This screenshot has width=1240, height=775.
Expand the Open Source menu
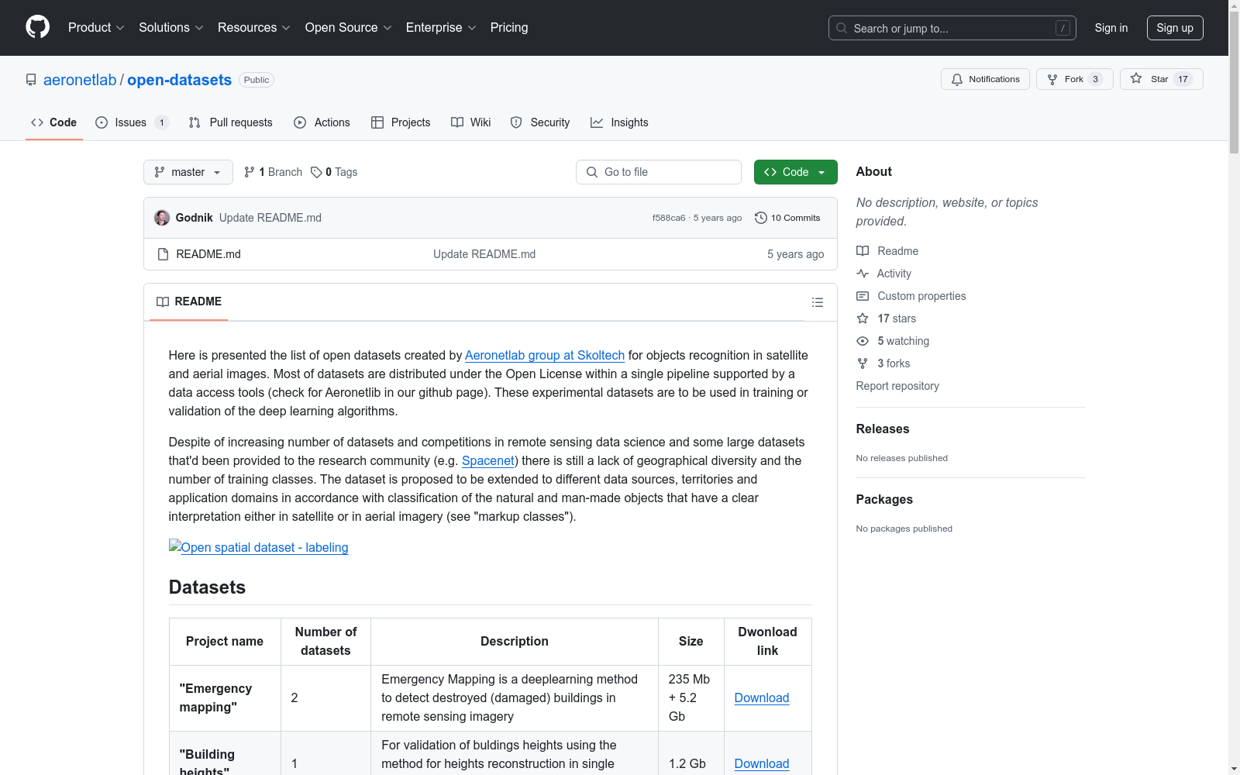coord(349,28)
